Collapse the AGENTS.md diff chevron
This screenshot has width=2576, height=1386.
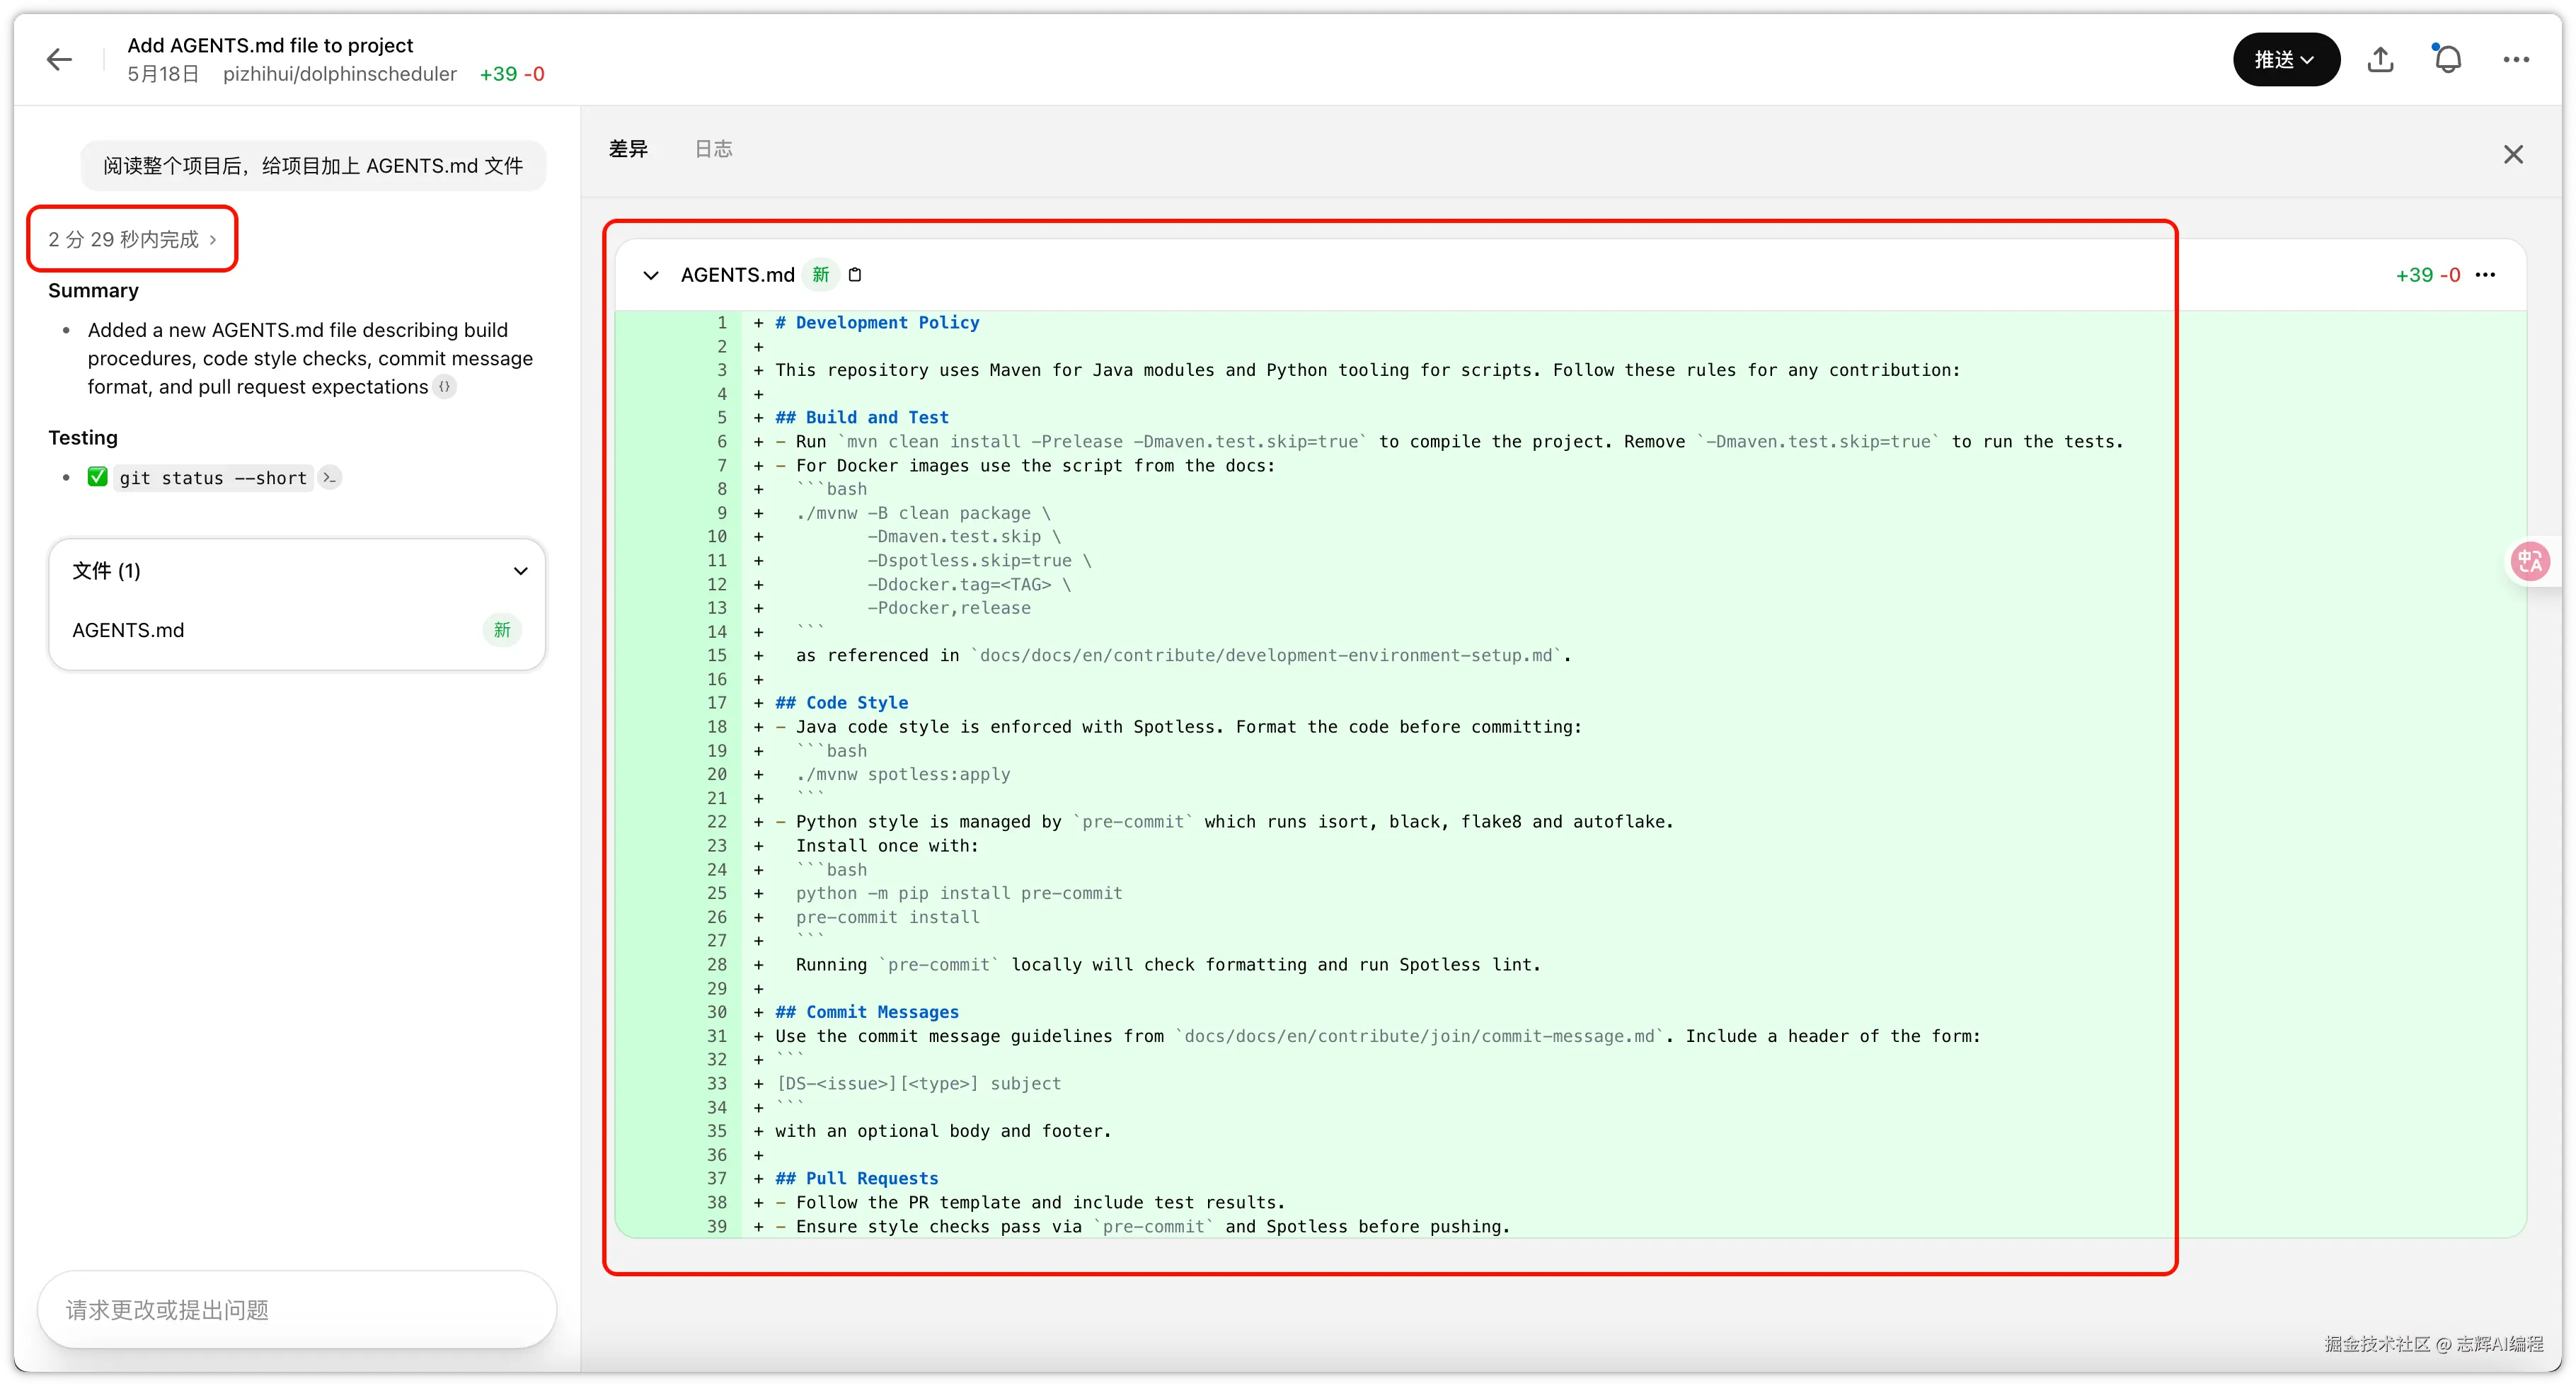[x=651, y=275]
